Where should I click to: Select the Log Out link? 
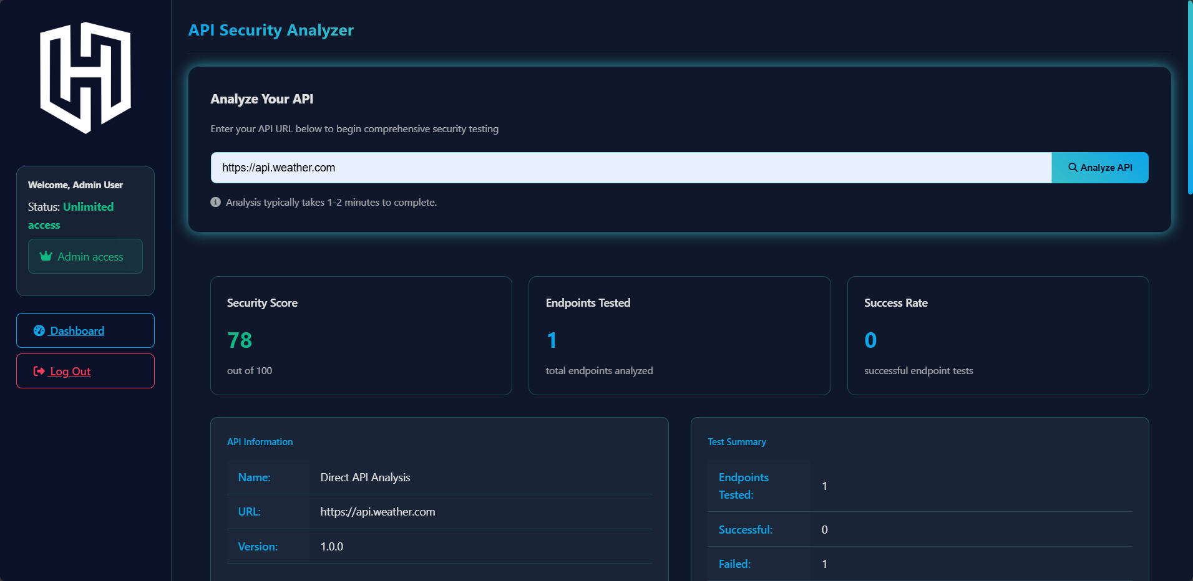pyautogui.click(x=85, y=371)
